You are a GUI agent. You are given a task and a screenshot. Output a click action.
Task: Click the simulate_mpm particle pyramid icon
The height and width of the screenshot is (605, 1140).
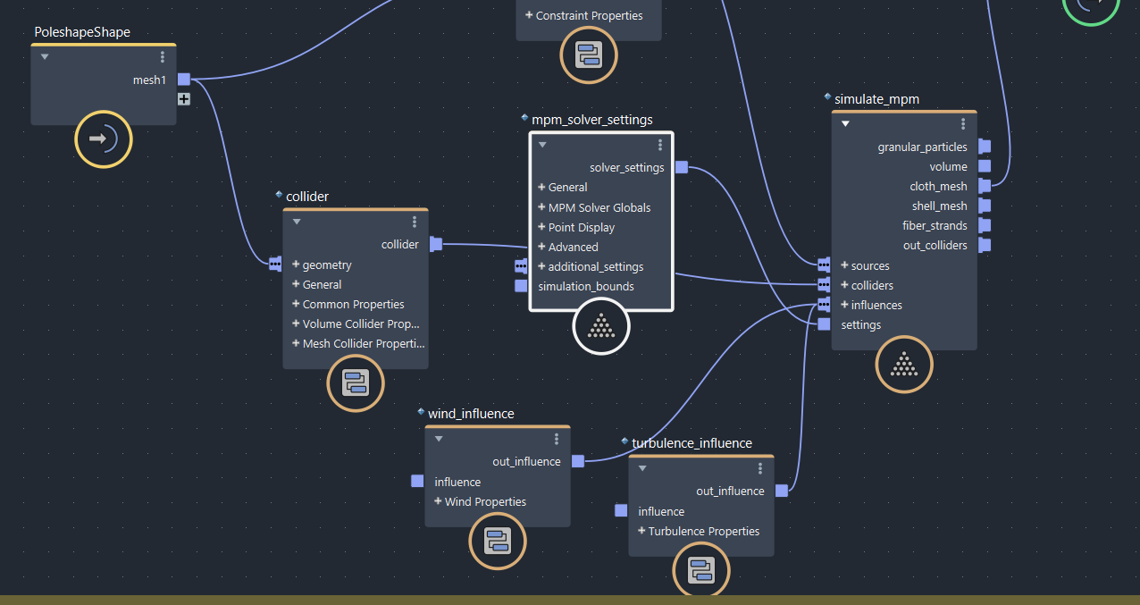coord(904,365)
